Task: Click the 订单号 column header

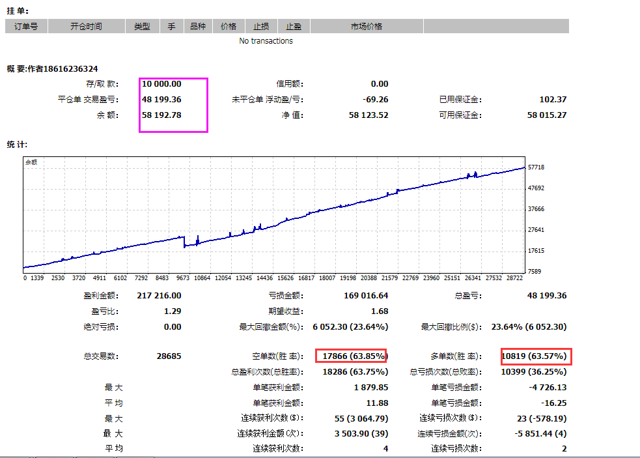Action: (26, 26)
